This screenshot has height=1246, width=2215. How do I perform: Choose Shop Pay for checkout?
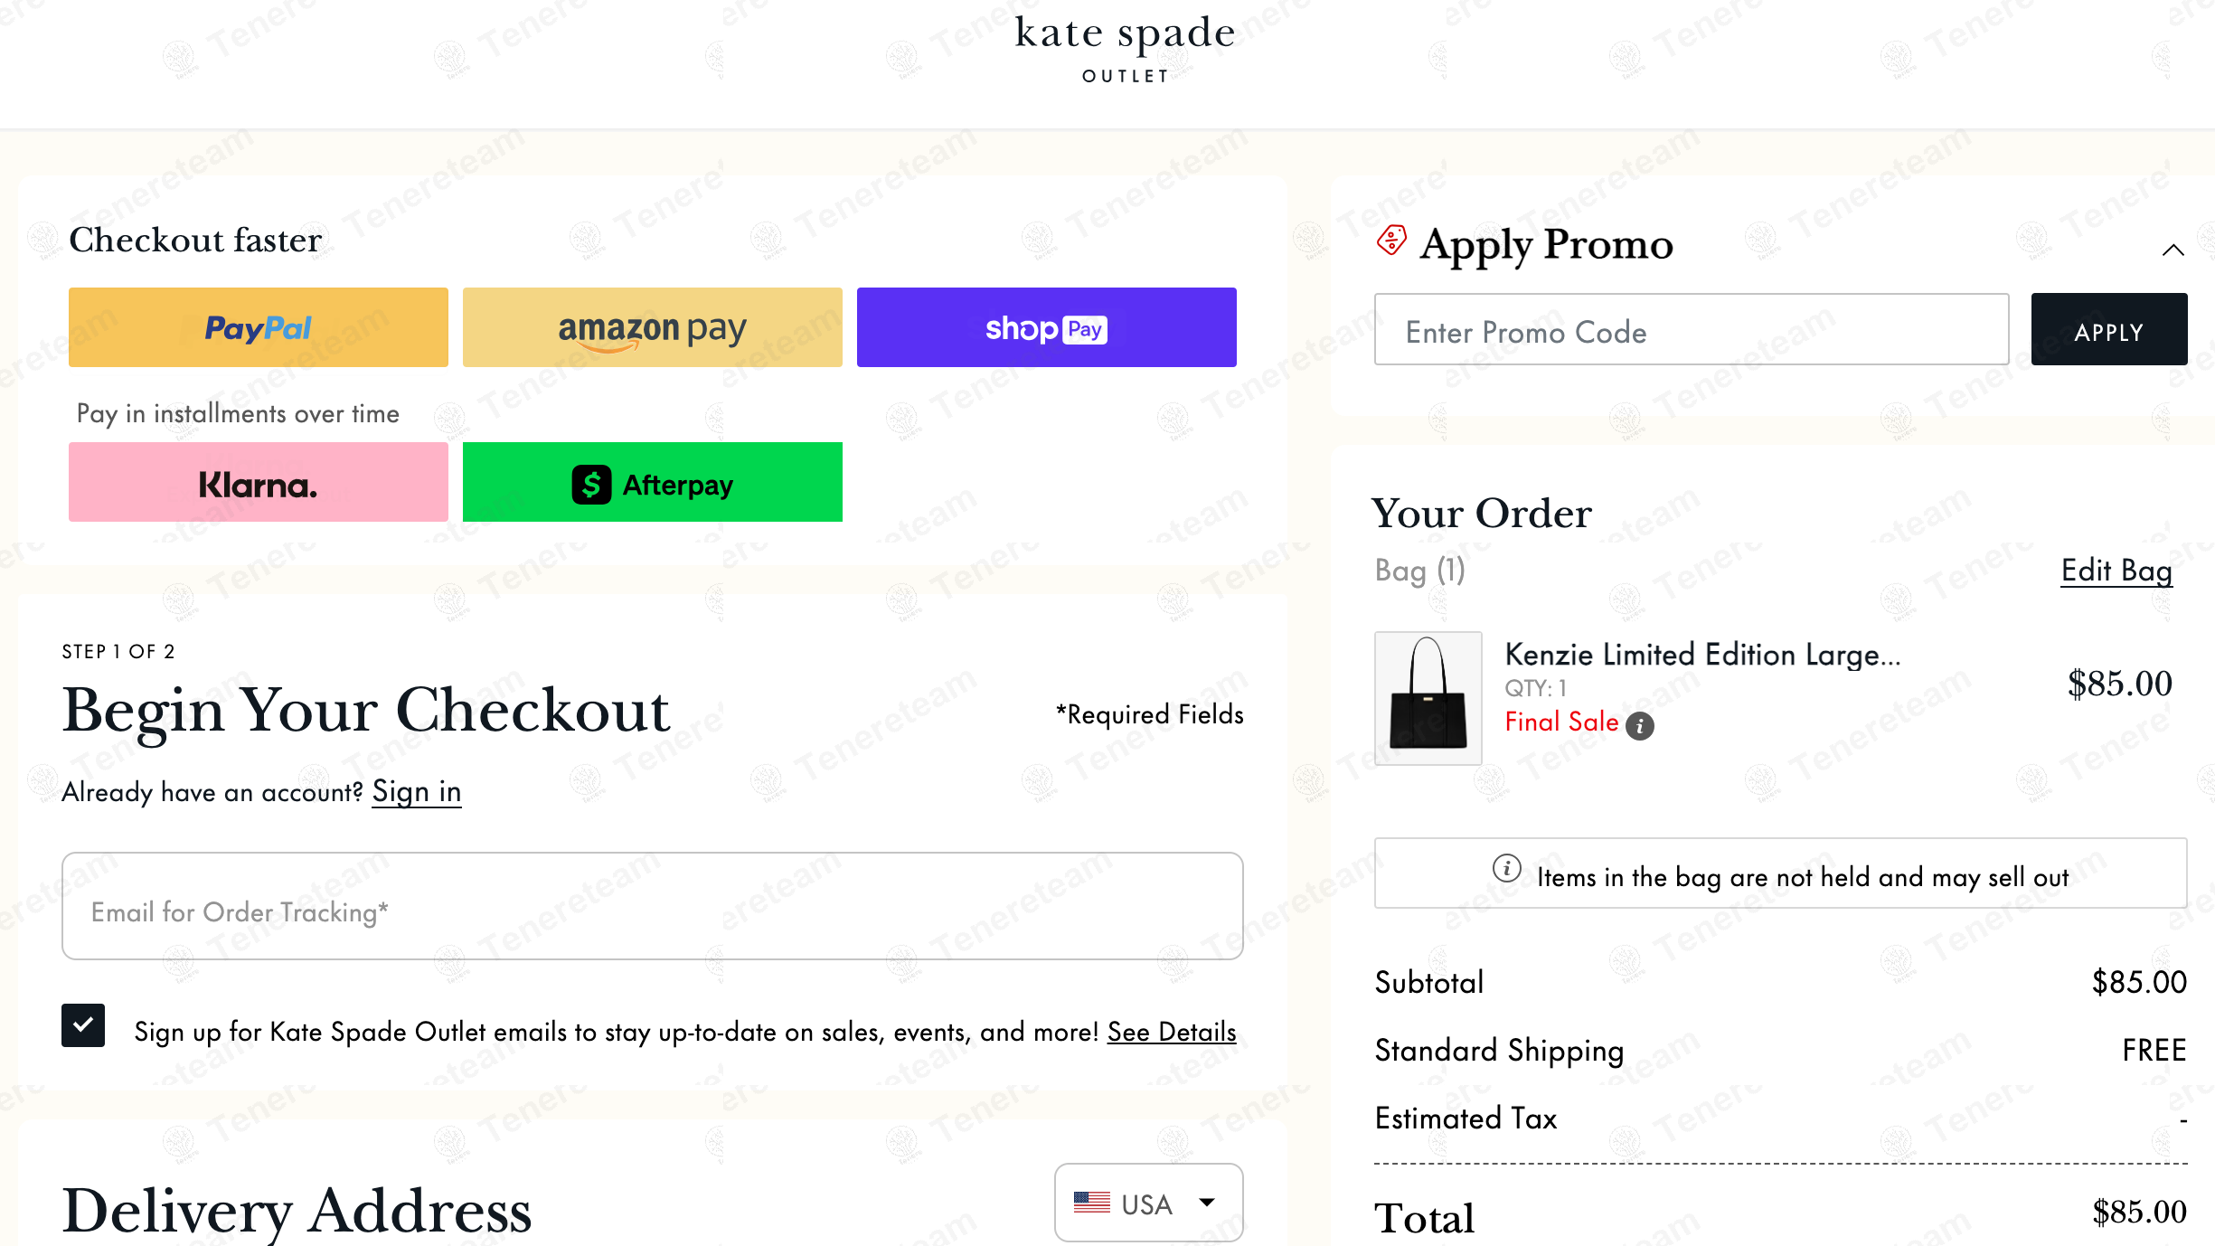click(x=1046, y=327)
